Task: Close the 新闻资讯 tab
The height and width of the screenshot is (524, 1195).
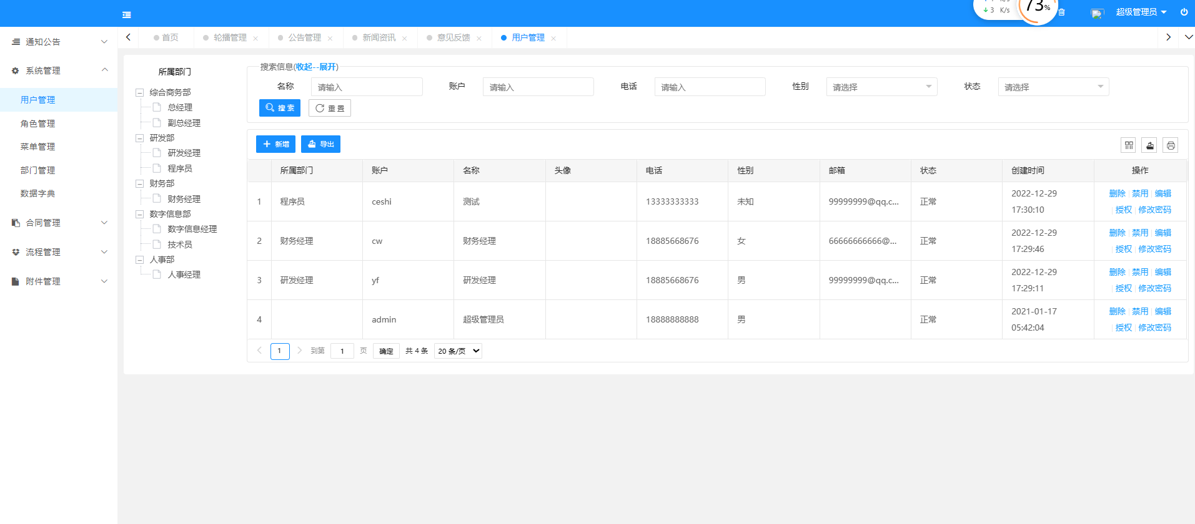Action: 405,39
